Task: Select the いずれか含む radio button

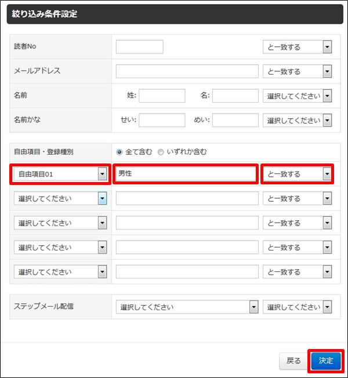Action: coord(161,152)
